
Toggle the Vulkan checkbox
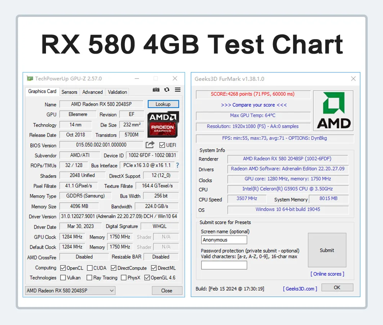tap(63, 277)
